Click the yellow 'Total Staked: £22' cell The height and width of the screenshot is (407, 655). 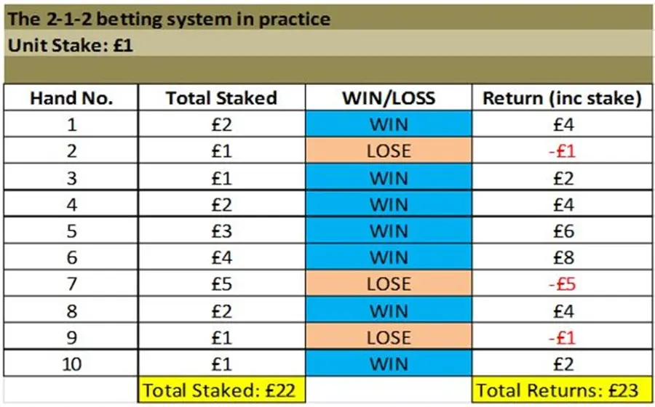point(221,390)
